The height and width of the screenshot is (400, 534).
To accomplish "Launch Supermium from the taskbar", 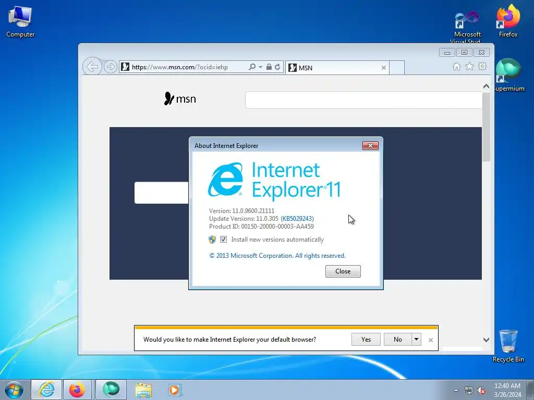I will click(111, 390).
